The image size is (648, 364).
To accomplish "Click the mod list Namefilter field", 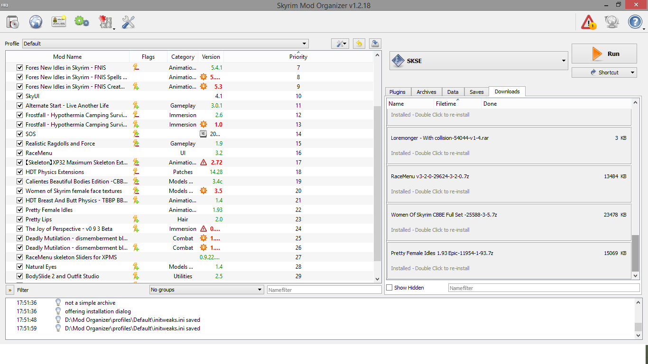I will coord(324,290).
